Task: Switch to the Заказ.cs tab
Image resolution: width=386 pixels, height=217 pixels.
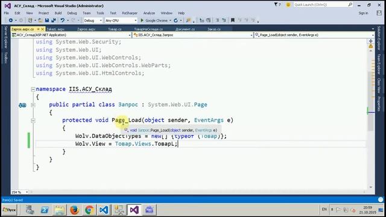Action: click(214, 29)
